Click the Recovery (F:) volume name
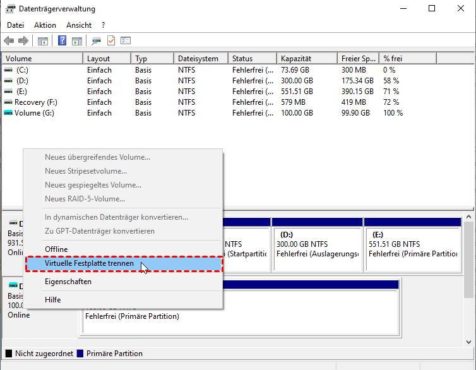This screenshot has width=476, height=370. pyautogui.click(x=36, y=102)
